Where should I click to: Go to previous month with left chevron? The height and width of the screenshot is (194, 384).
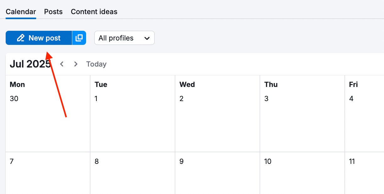coord(62,64)
